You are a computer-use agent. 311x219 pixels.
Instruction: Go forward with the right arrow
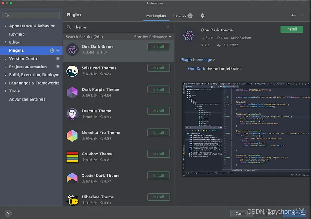click(x=302, y=15)
